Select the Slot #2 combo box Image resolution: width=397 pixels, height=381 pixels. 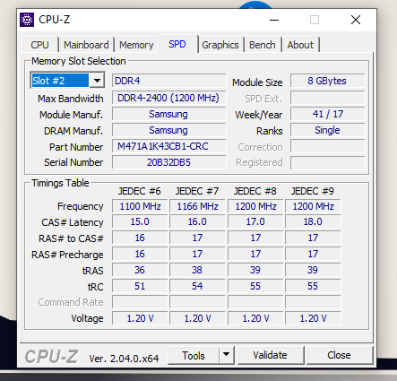[x=67, y=81]
